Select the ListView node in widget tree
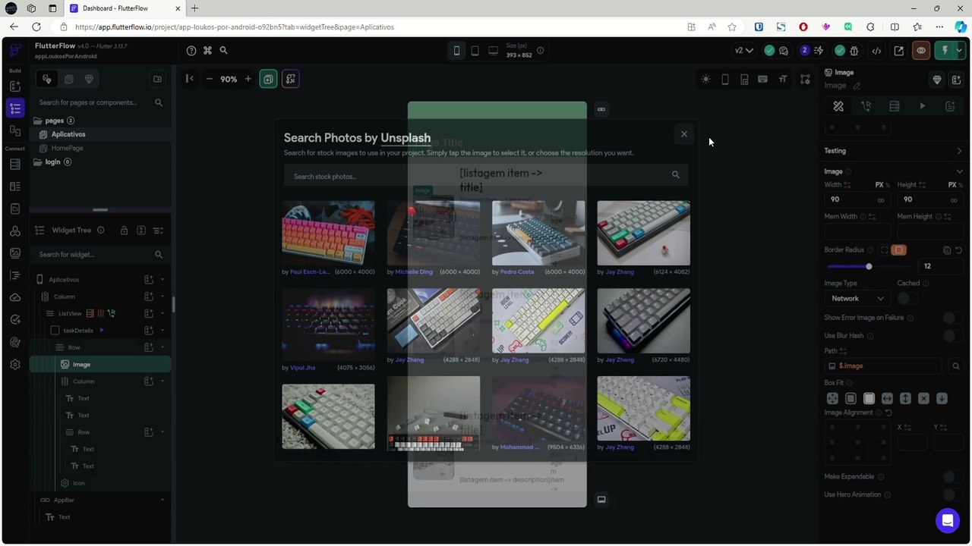 click(x=70, y=313)
